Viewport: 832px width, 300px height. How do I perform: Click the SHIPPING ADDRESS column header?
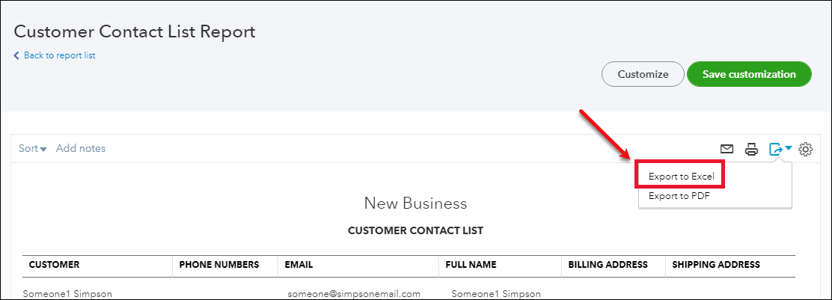pos(716,264)
